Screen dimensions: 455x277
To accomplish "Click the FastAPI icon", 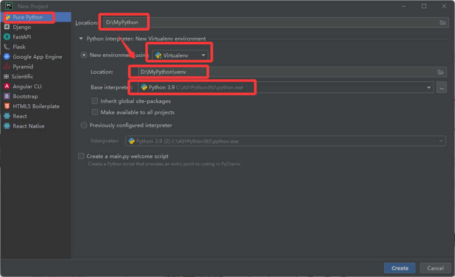I will pos(7,37).
